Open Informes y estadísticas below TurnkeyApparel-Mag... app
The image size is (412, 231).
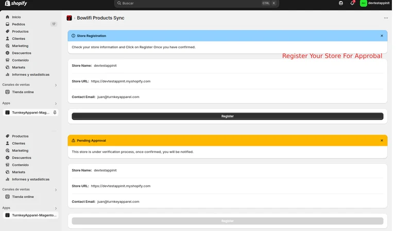[31, 179]
